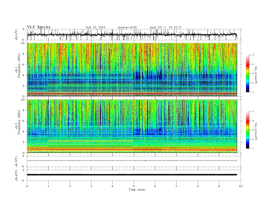Click the "ch.3(V)" axis label
This screenshot has height=209, width=271.
coord(16,162)
